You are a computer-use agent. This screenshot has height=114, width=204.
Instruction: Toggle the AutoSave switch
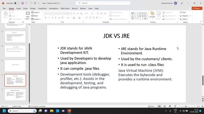(x=17, y=3)
